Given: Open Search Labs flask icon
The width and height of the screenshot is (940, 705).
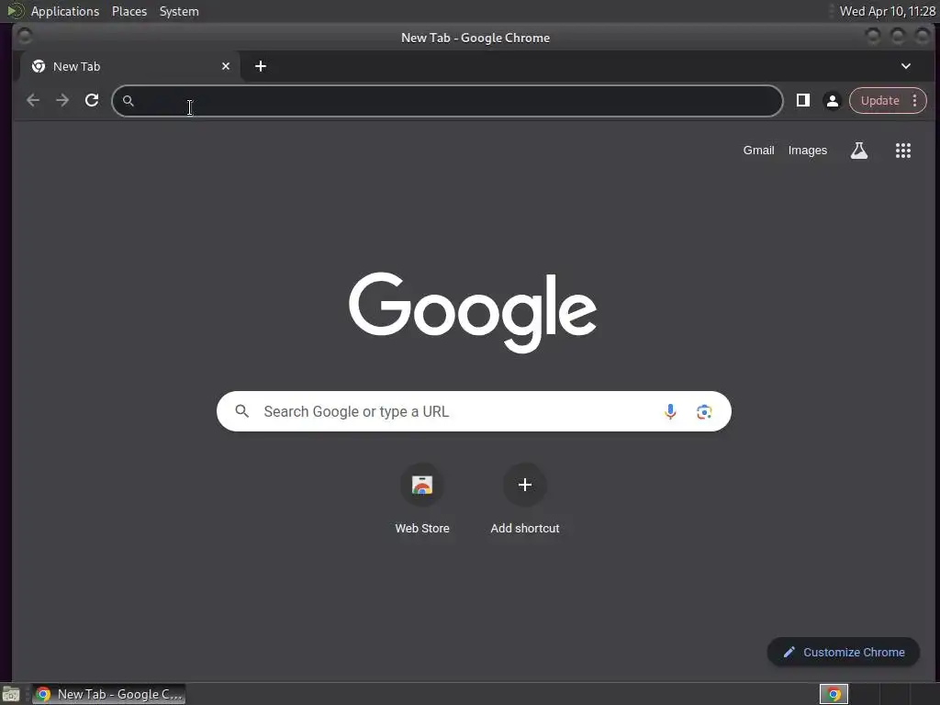Looking at the screenshot, I should [859, 151].
